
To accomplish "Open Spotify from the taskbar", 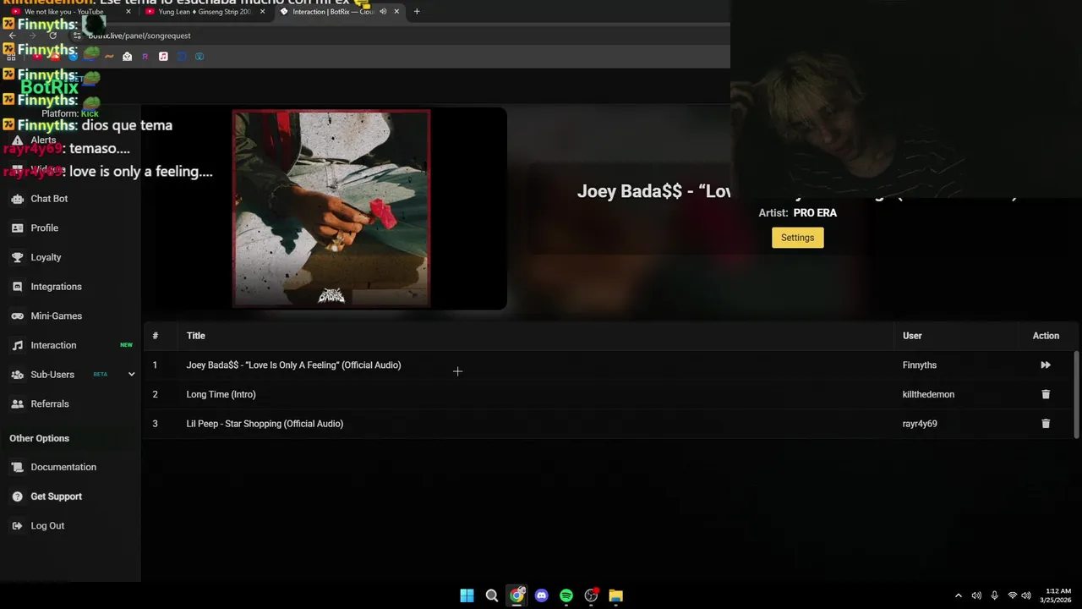I will tap(566, 595).
